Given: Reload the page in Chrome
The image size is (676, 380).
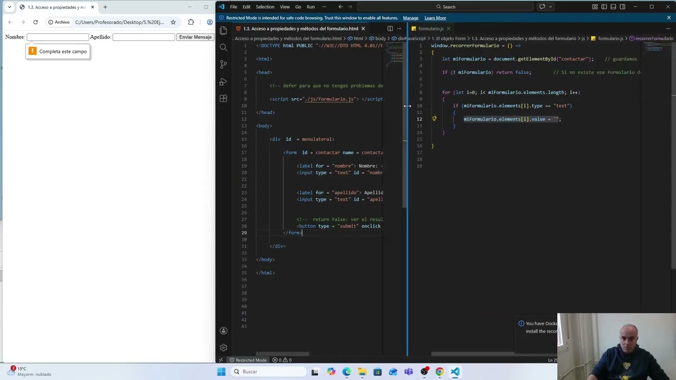Looking at the screenshot, I should [35, 22].
